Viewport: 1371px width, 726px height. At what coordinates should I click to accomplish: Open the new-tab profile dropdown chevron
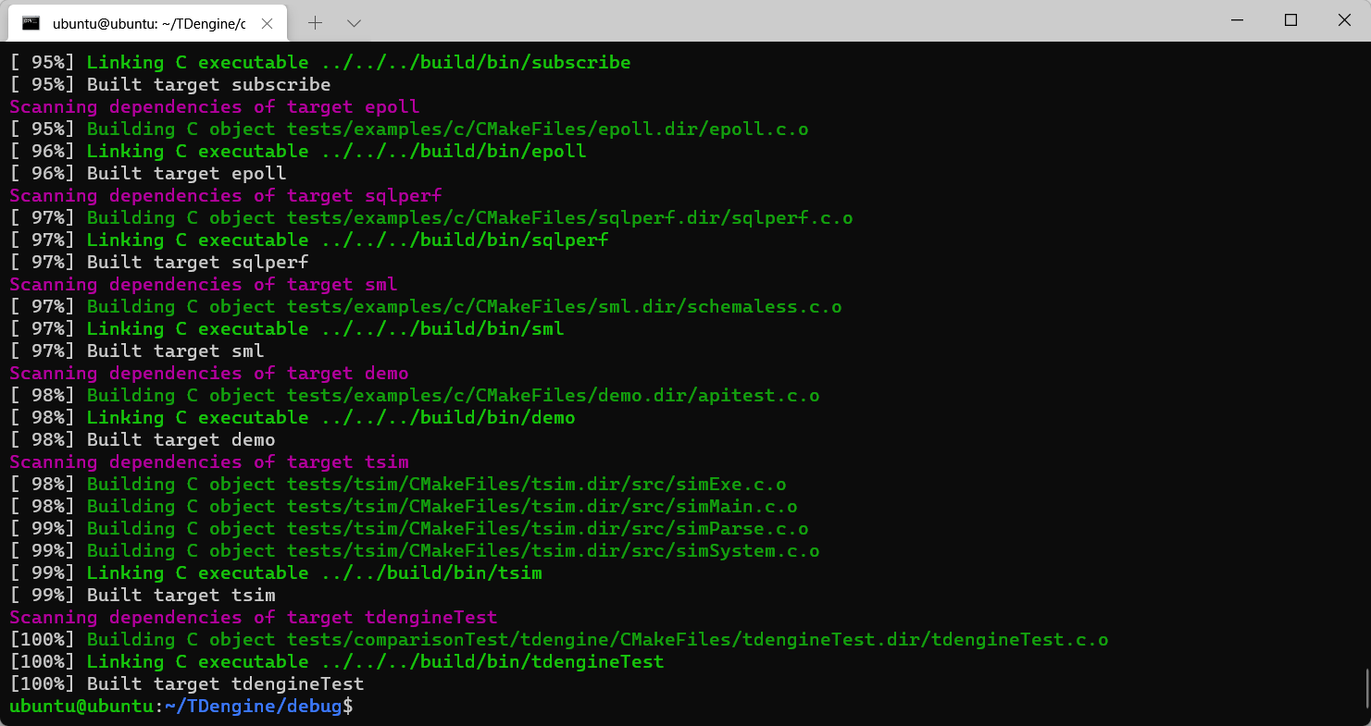pyautogui.click(x=354, y=23)
